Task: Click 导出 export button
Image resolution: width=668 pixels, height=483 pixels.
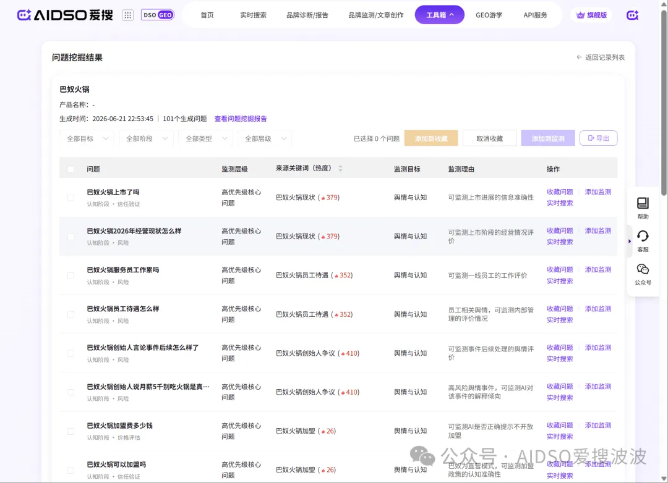Action: point(599,138)
